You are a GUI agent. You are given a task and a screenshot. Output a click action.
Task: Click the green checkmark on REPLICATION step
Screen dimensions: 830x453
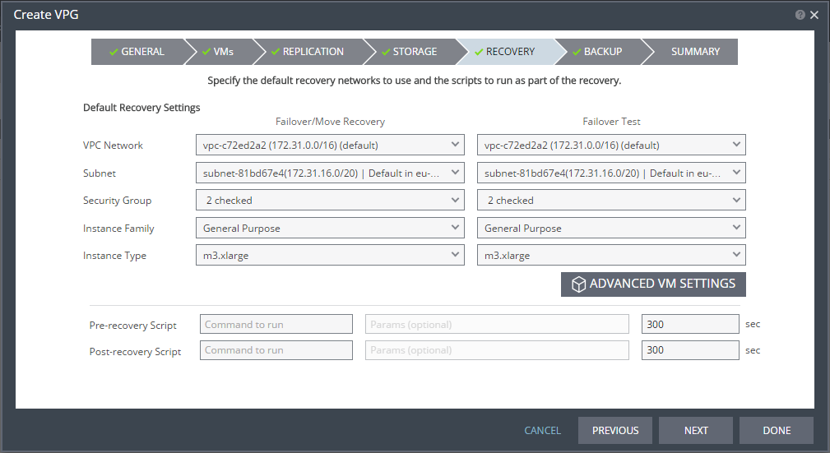[276, 52]
